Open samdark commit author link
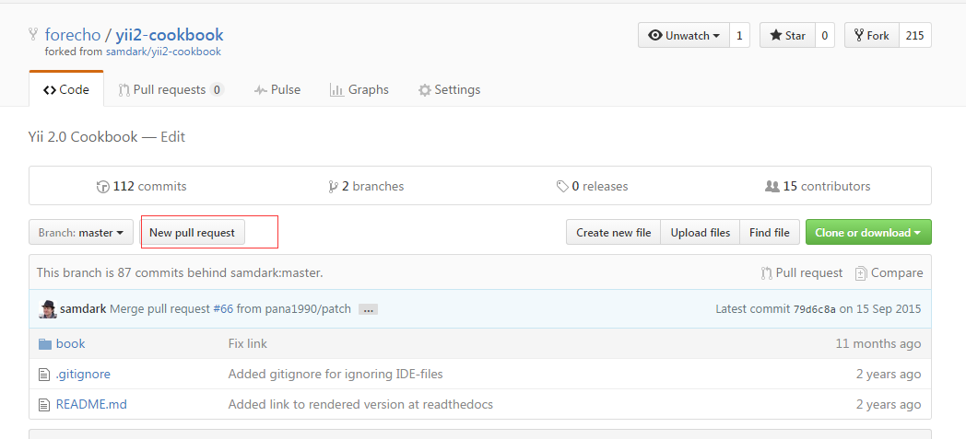The height and width of the screenshot is (439, 966). (x=83, y=308)
